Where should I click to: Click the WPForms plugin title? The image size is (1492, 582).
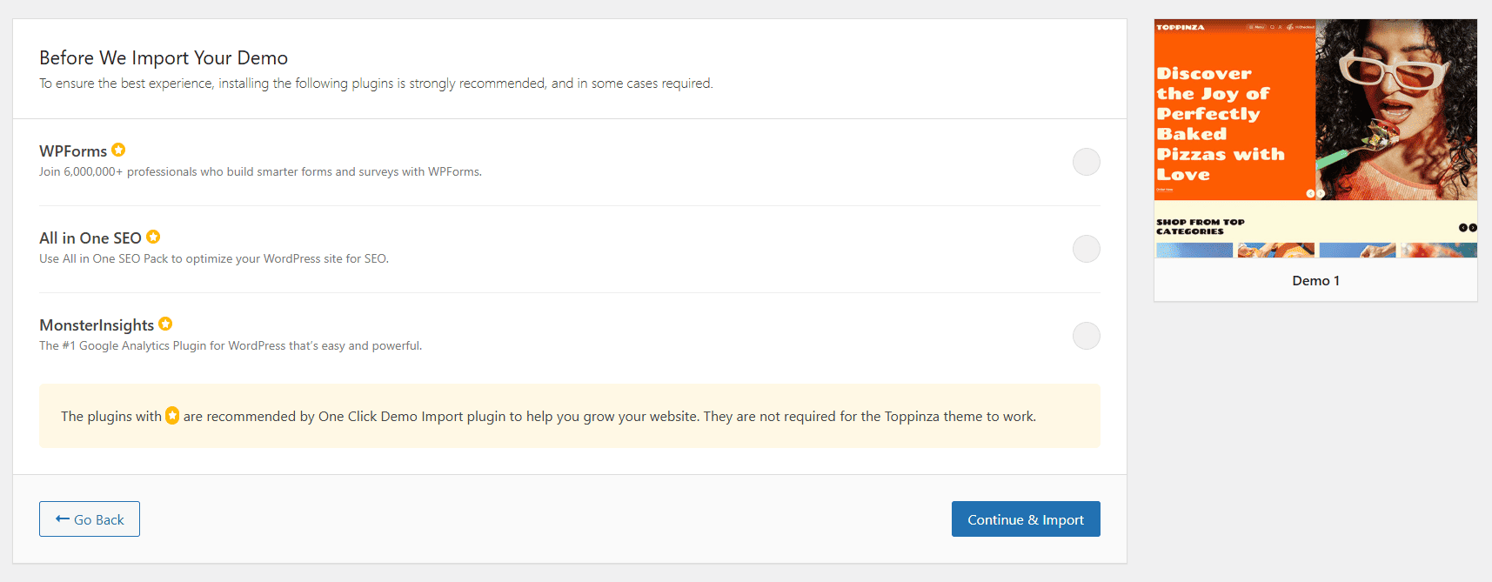point(73,151)
